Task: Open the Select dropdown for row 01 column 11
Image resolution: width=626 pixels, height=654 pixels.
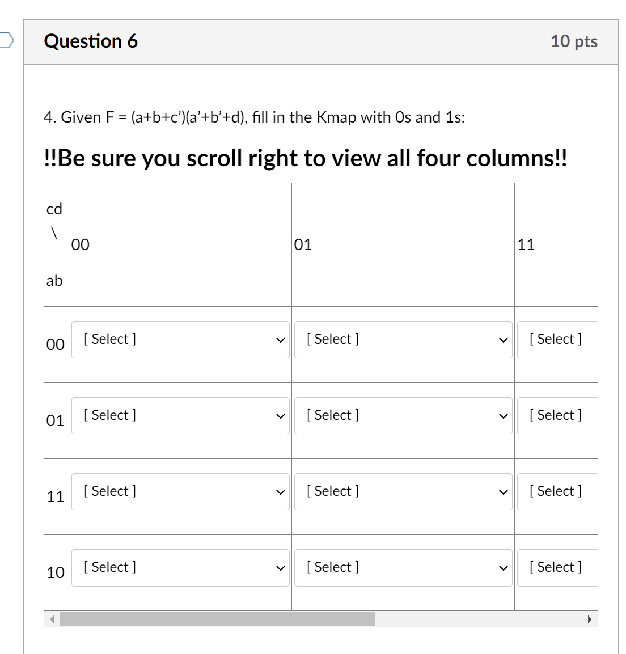Action: 556,415
